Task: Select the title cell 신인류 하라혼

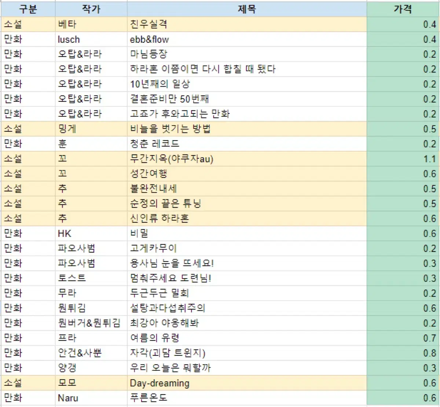Action: tap(247, 219)
